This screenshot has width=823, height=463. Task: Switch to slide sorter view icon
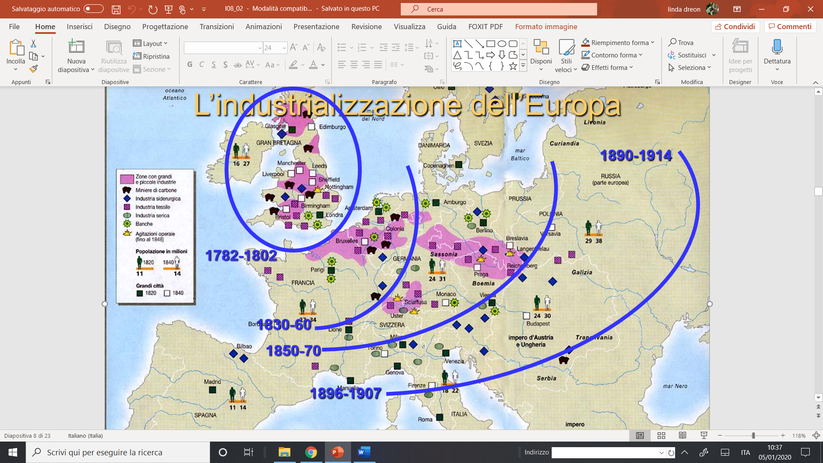[661, 436]
